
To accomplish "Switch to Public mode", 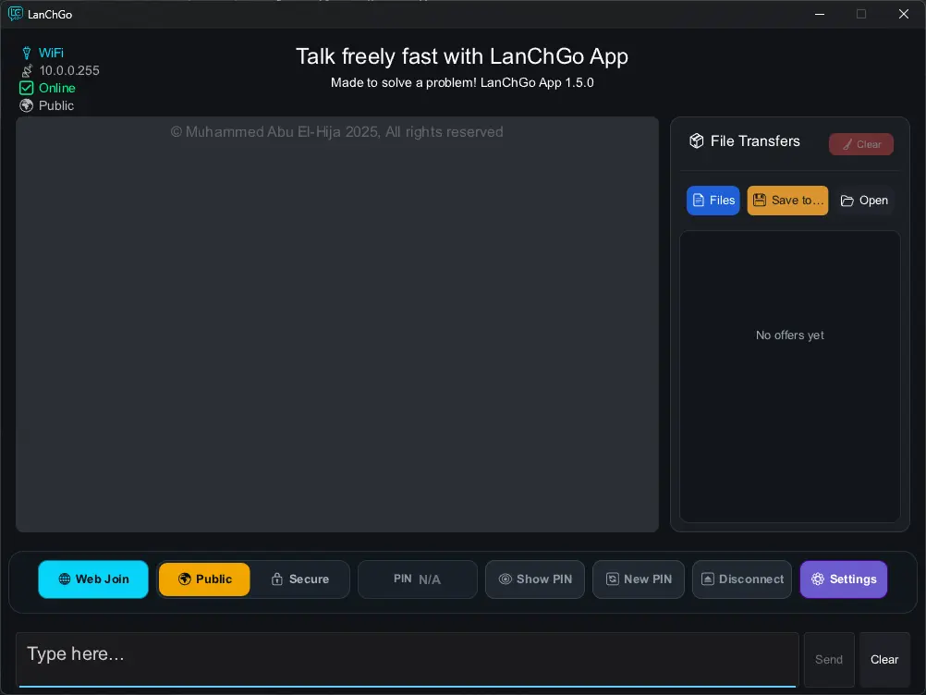I will coord(204,579).
